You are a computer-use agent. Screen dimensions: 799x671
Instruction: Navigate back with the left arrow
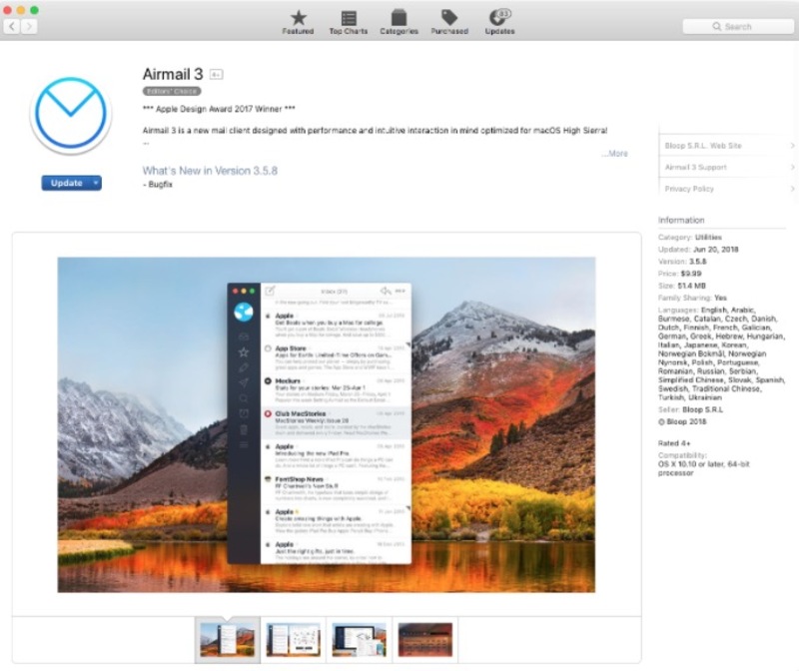[12, 27]
